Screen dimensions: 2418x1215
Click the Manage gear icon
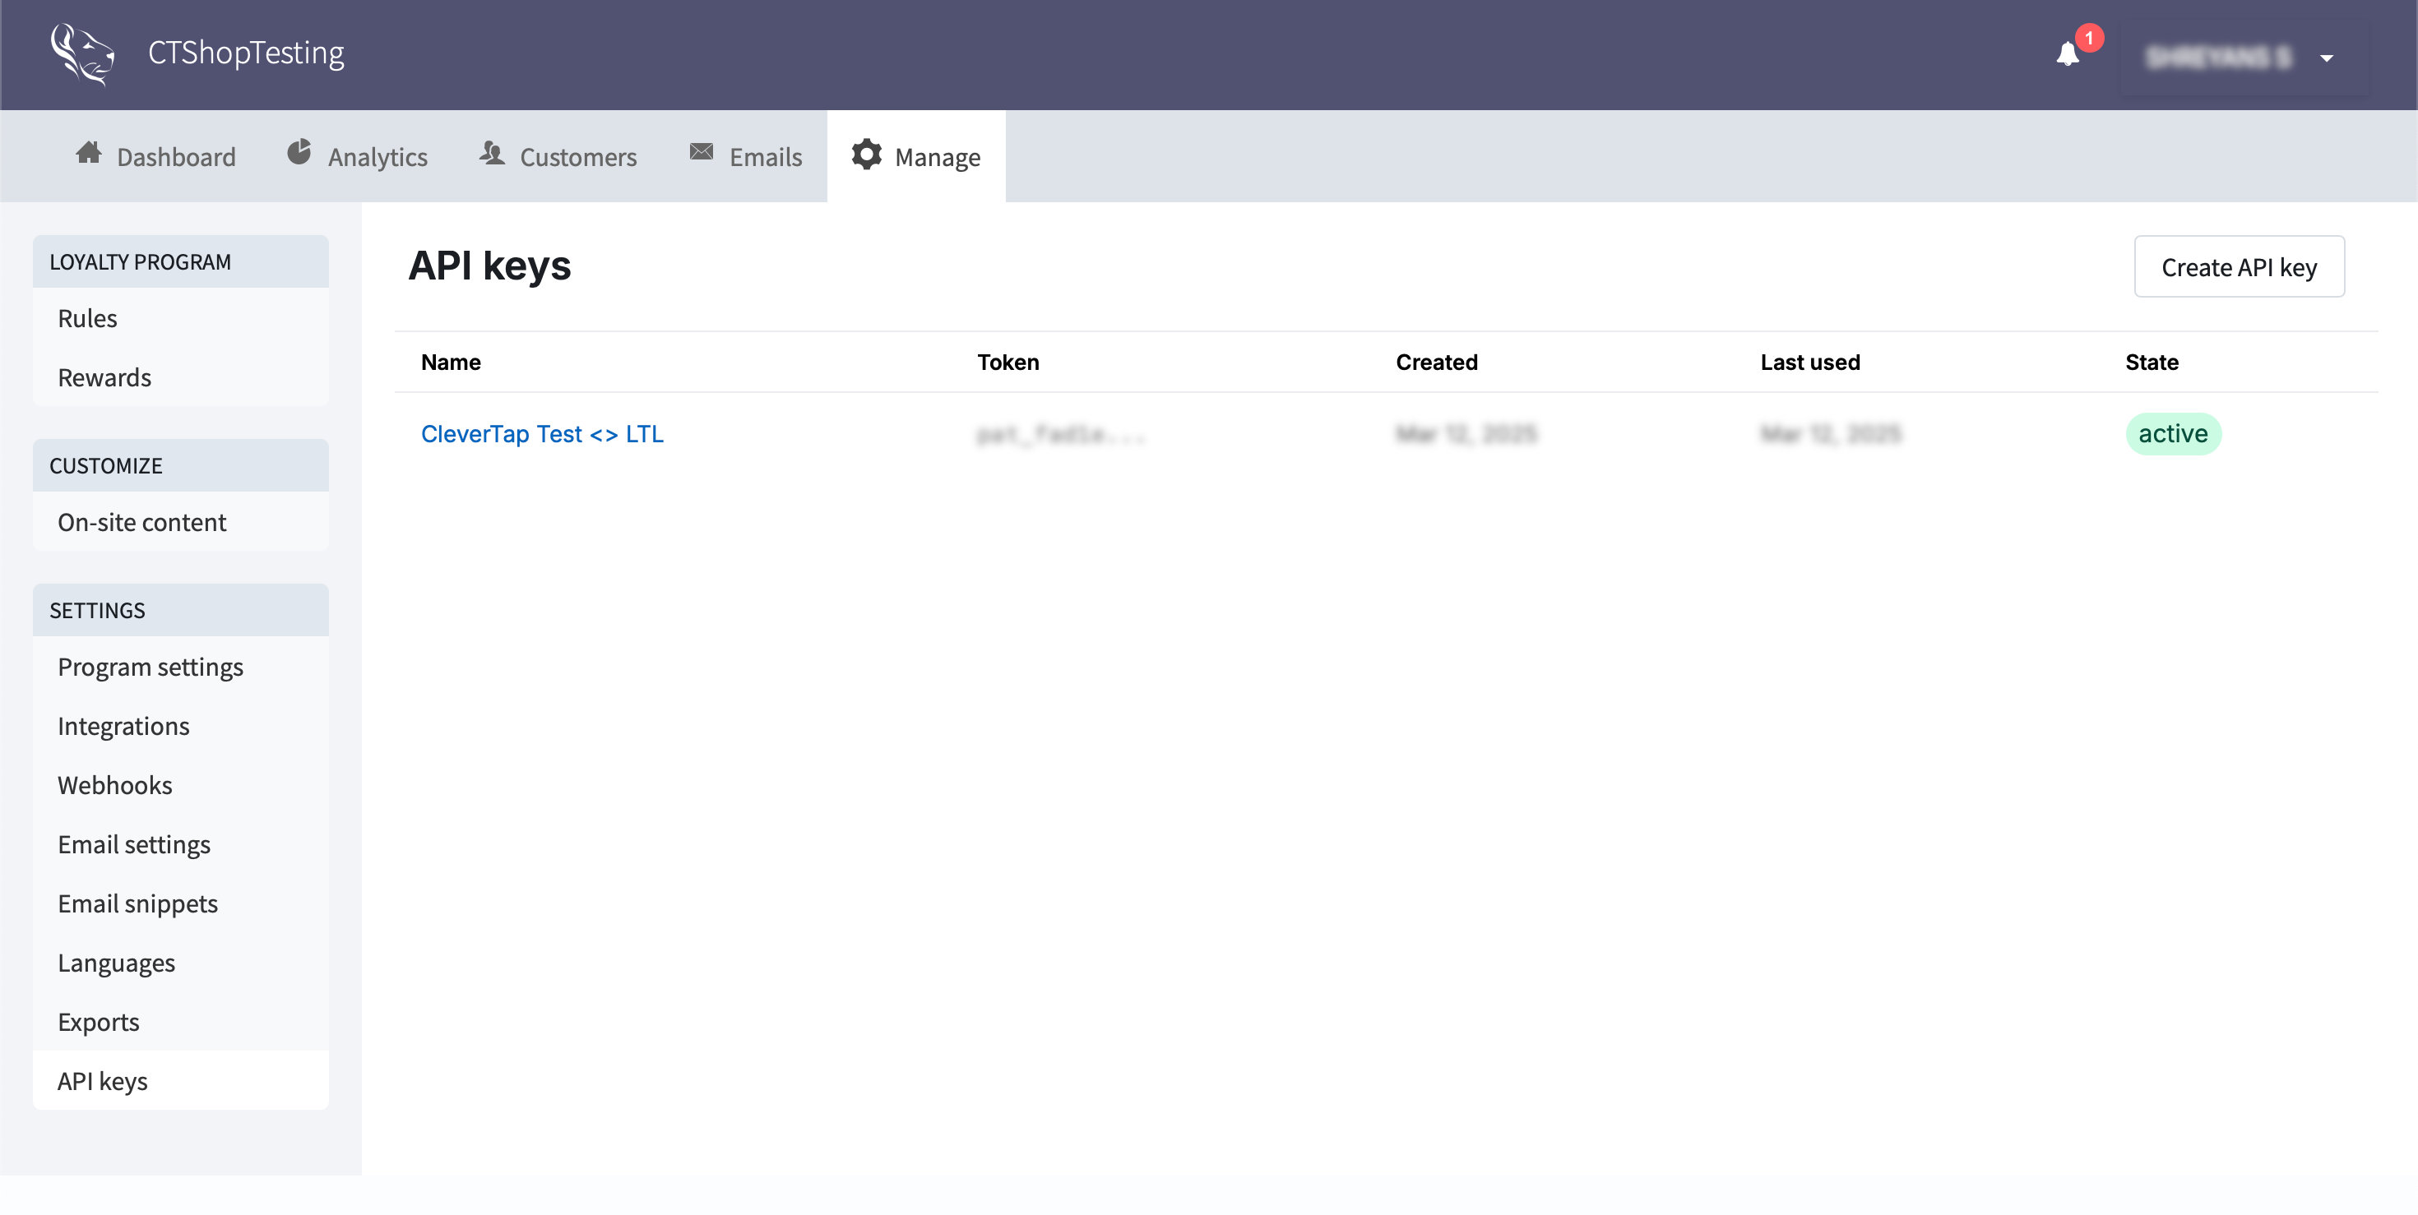pyautogui.click(x=866, y=155)
